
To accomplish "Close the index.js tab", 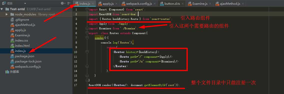I will point(93,3).
